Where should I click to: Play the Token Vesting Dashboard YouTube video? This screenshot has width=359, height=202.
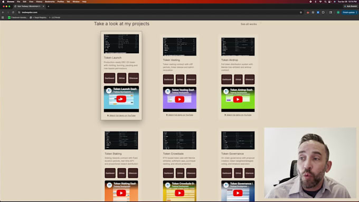(179, 99)
